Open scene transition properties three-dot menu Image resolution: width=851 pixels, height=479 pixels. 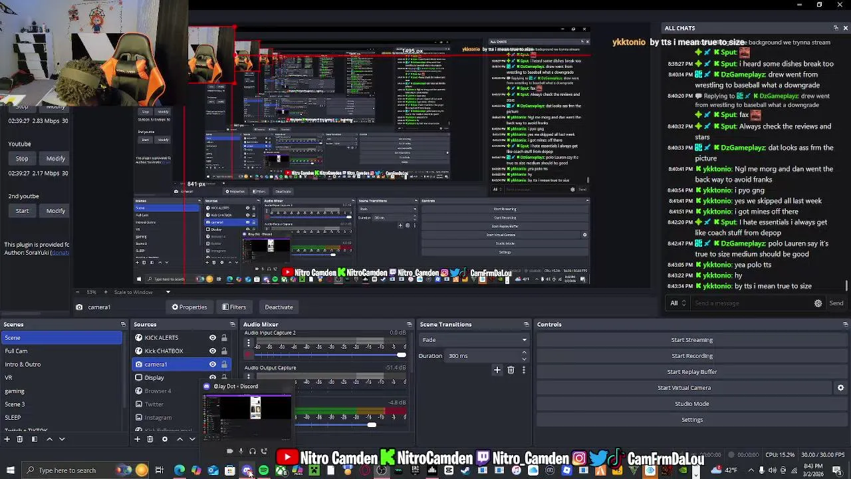pos(524,370)
